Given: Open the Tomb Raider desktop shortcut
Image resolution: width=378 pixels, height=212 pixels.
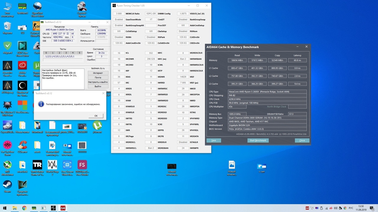Looking at the screenshot, I should click(37, 165).
